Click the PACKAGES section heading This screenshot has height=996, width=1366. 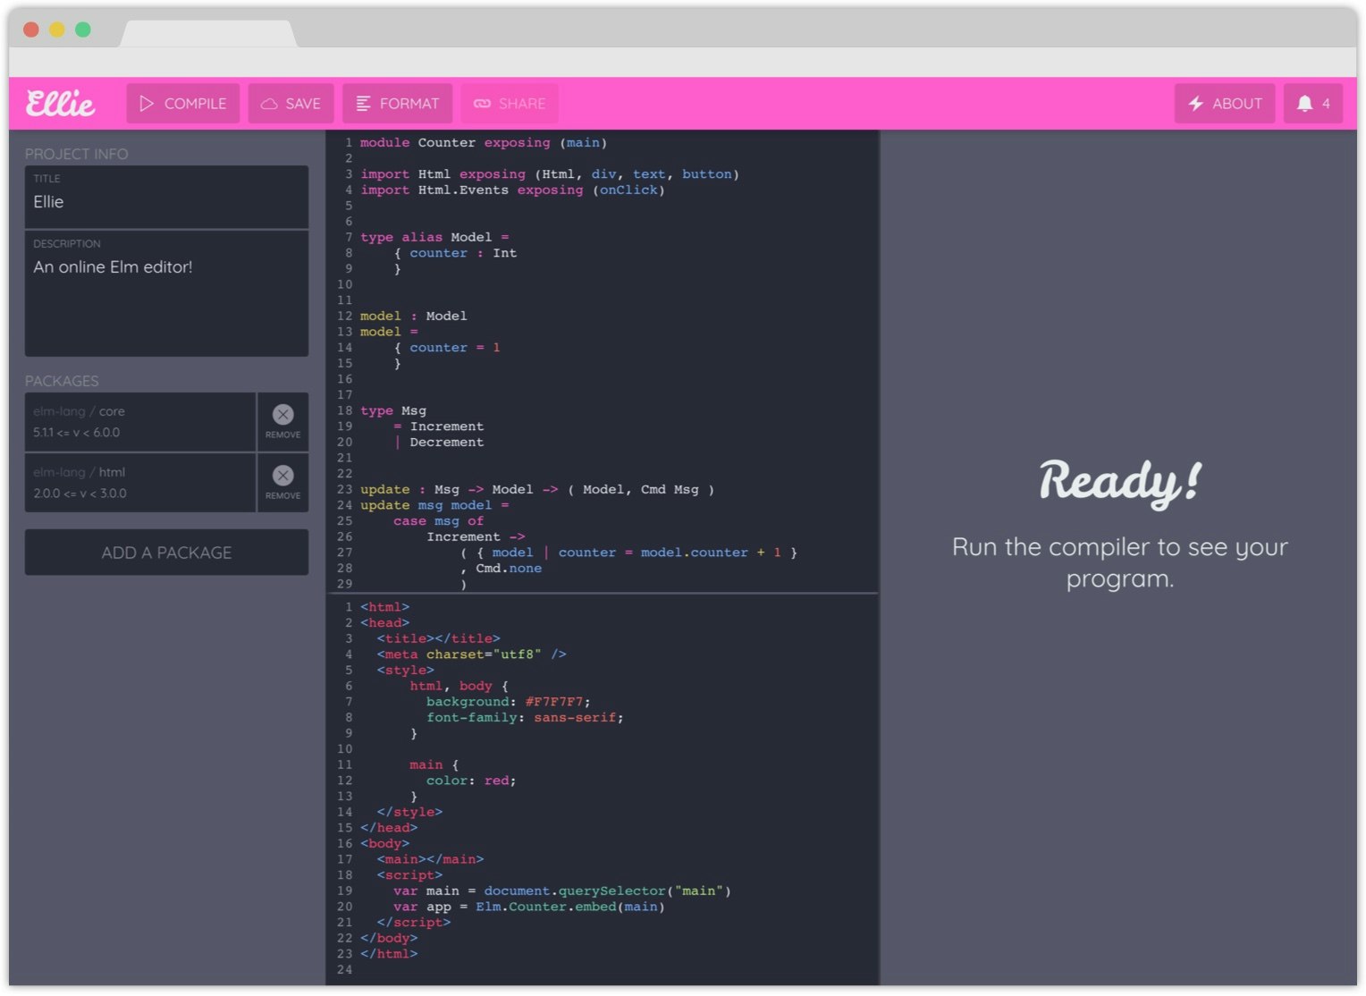(x=62, y=381)
